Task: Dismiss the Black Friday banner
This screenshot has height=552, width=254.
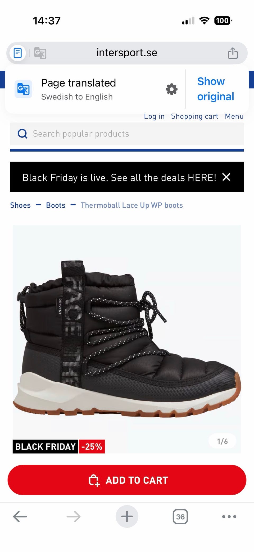Action: (x=226, y=177)
